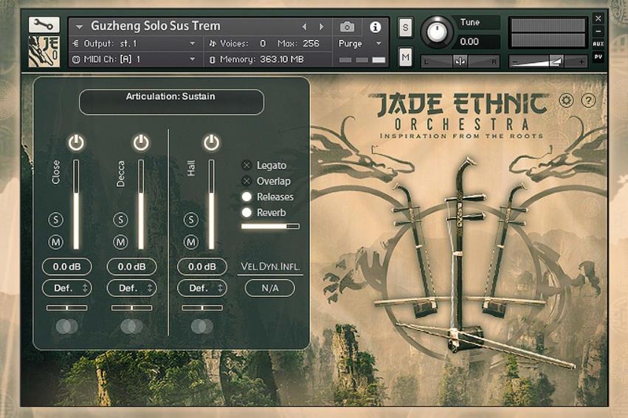Click the L-R pan slider in header
Viewport: 628px width, 418px height.
(x=460, y=61)
